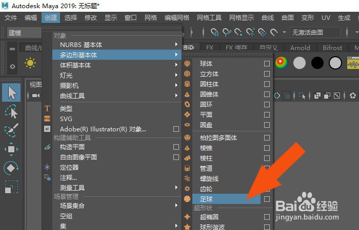Choose 空组 in Create menu
Screen dimensions: 359x230
117,216
